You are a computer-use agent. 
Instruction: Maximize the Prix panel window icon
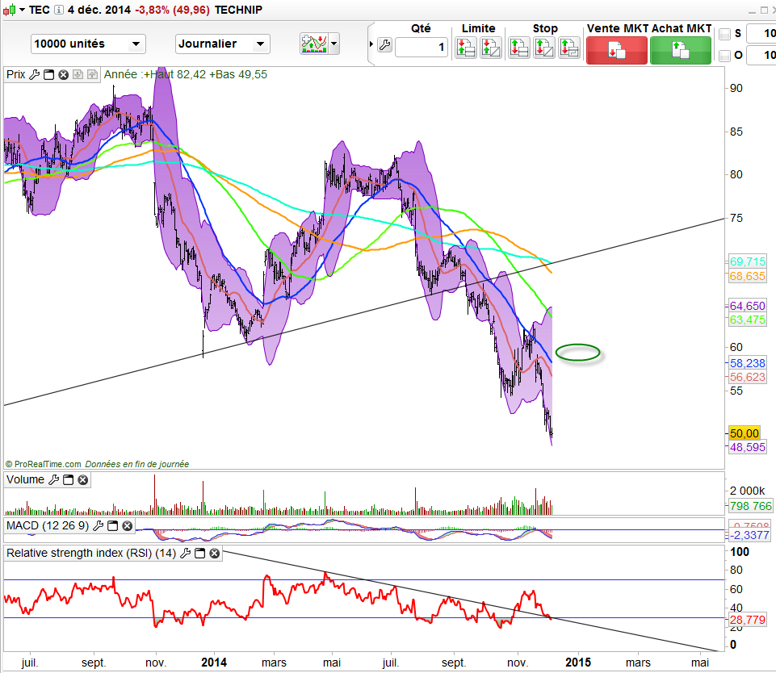[x=48, y=75]
